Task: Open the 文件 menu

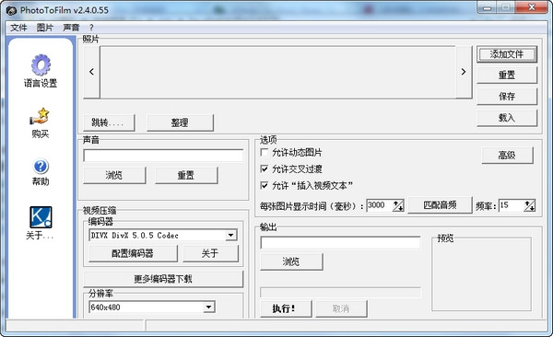Action: point(18,28)
